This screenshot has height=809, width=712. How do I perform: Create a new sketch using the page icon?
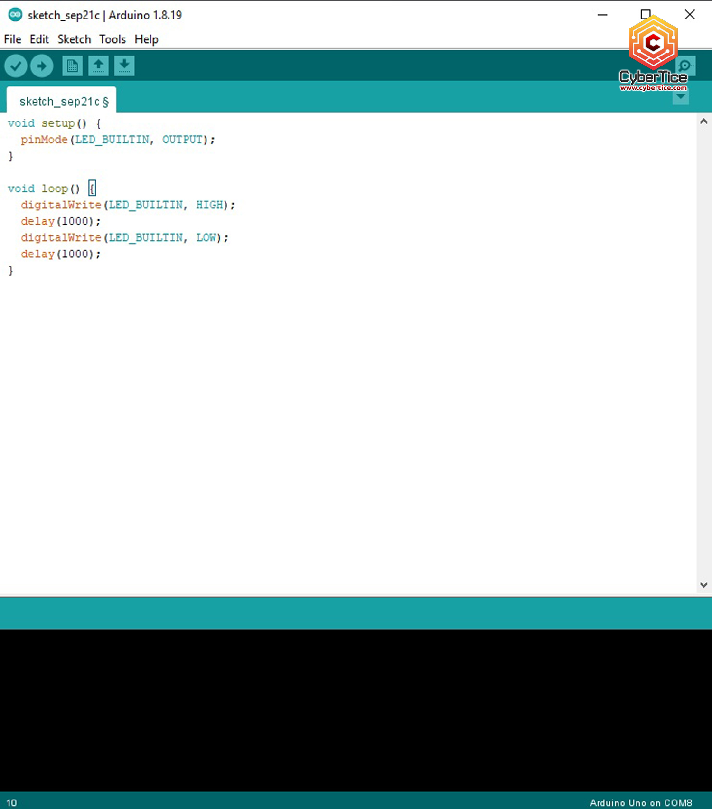pos(72,66)
